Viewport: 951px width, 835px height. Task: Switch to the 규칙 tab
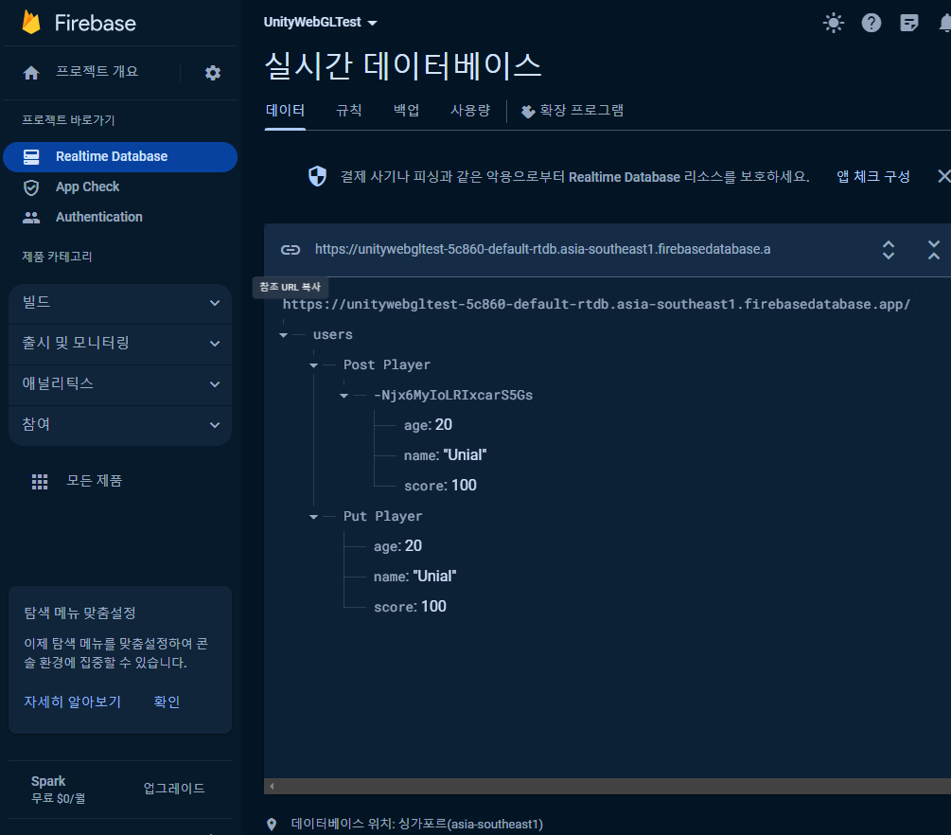348,110
